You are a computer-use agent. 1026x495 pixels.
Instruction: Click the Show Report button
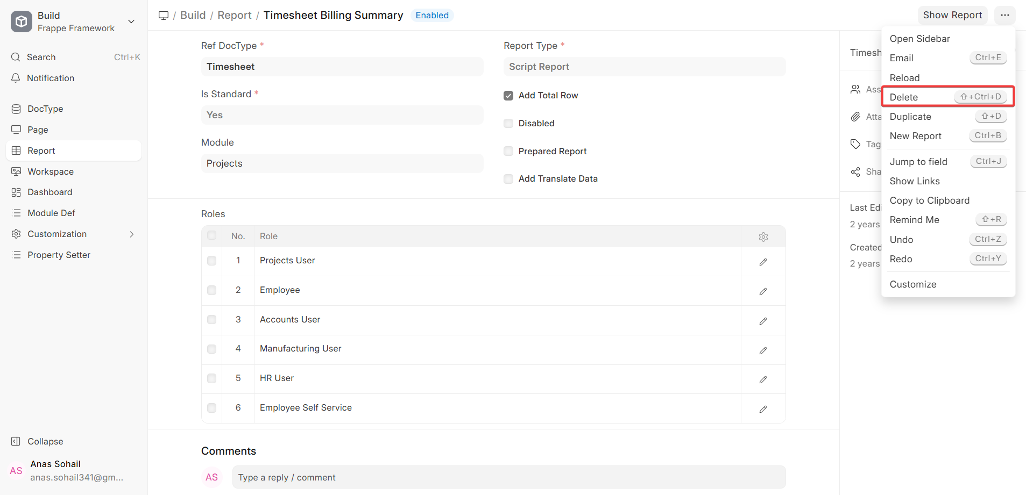(x=952, y=15)
